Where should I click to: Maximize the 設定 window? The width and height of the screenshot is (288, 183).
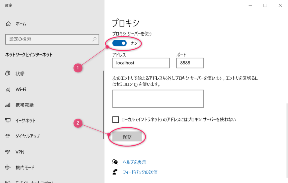click(x=265, y=5)
